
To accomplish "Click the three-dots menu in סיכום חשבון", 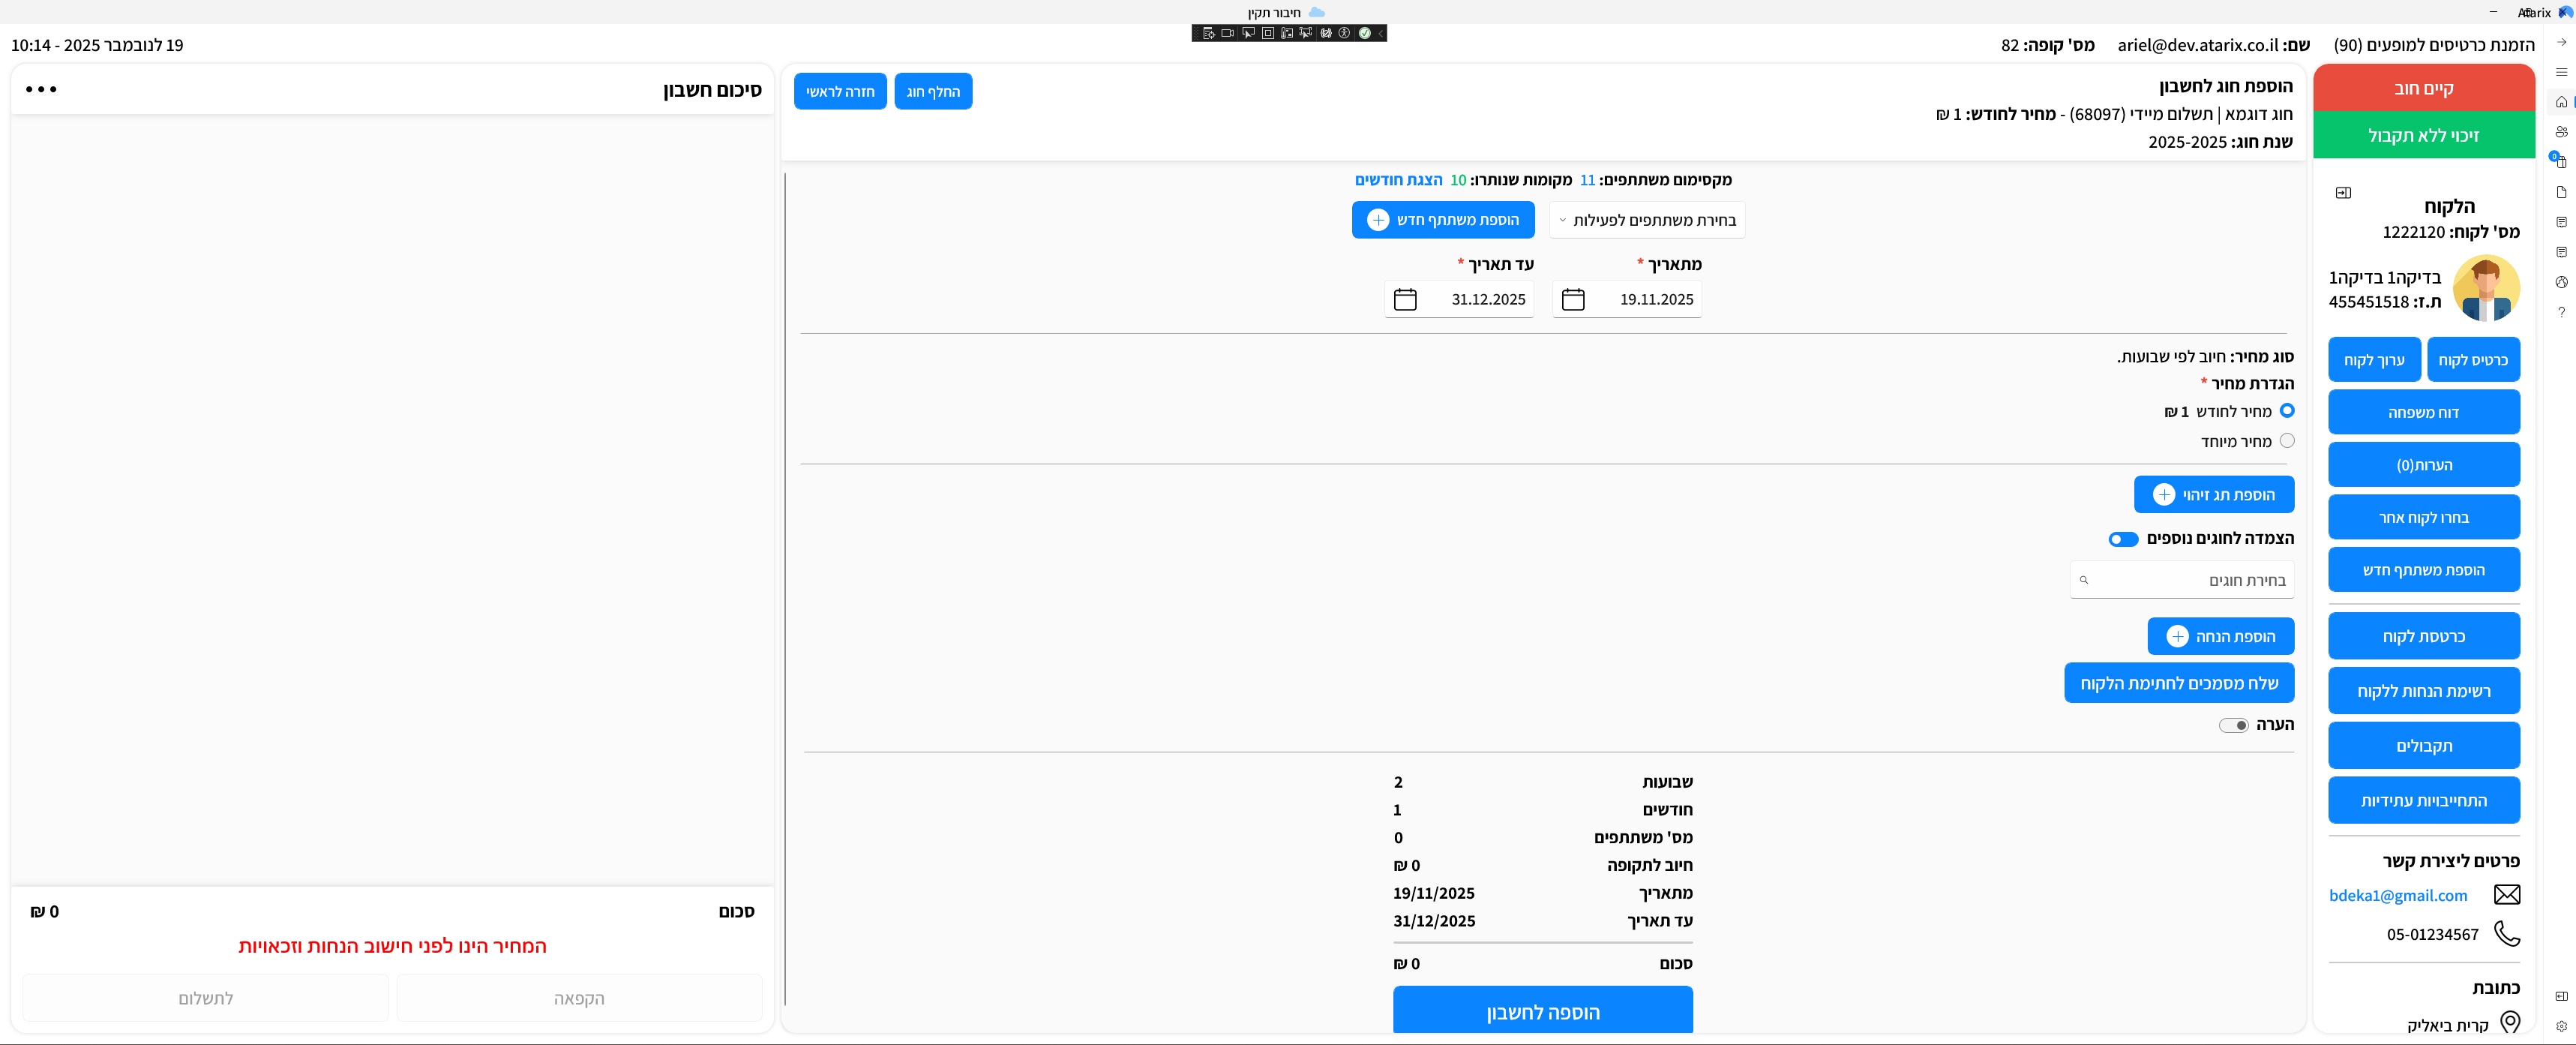I will [41, 89].
